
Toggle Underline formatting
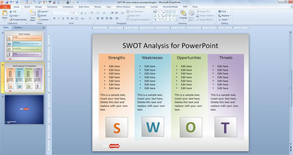63,18
